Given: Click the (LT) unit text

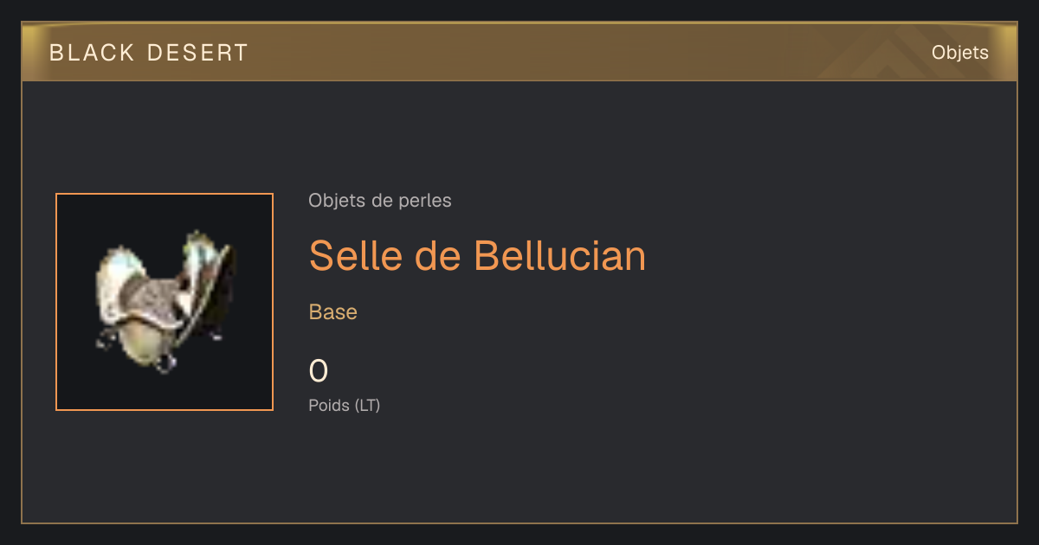Looking at the screenshot, I should 367,405.
